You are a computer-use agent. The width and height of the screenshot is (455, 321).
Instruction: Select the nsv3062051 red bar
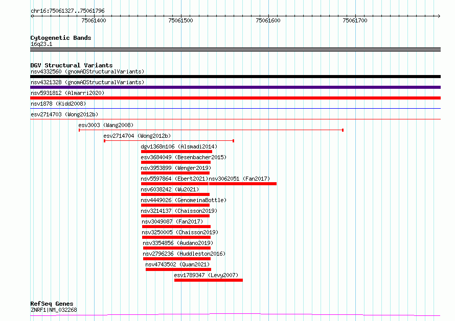243,184
